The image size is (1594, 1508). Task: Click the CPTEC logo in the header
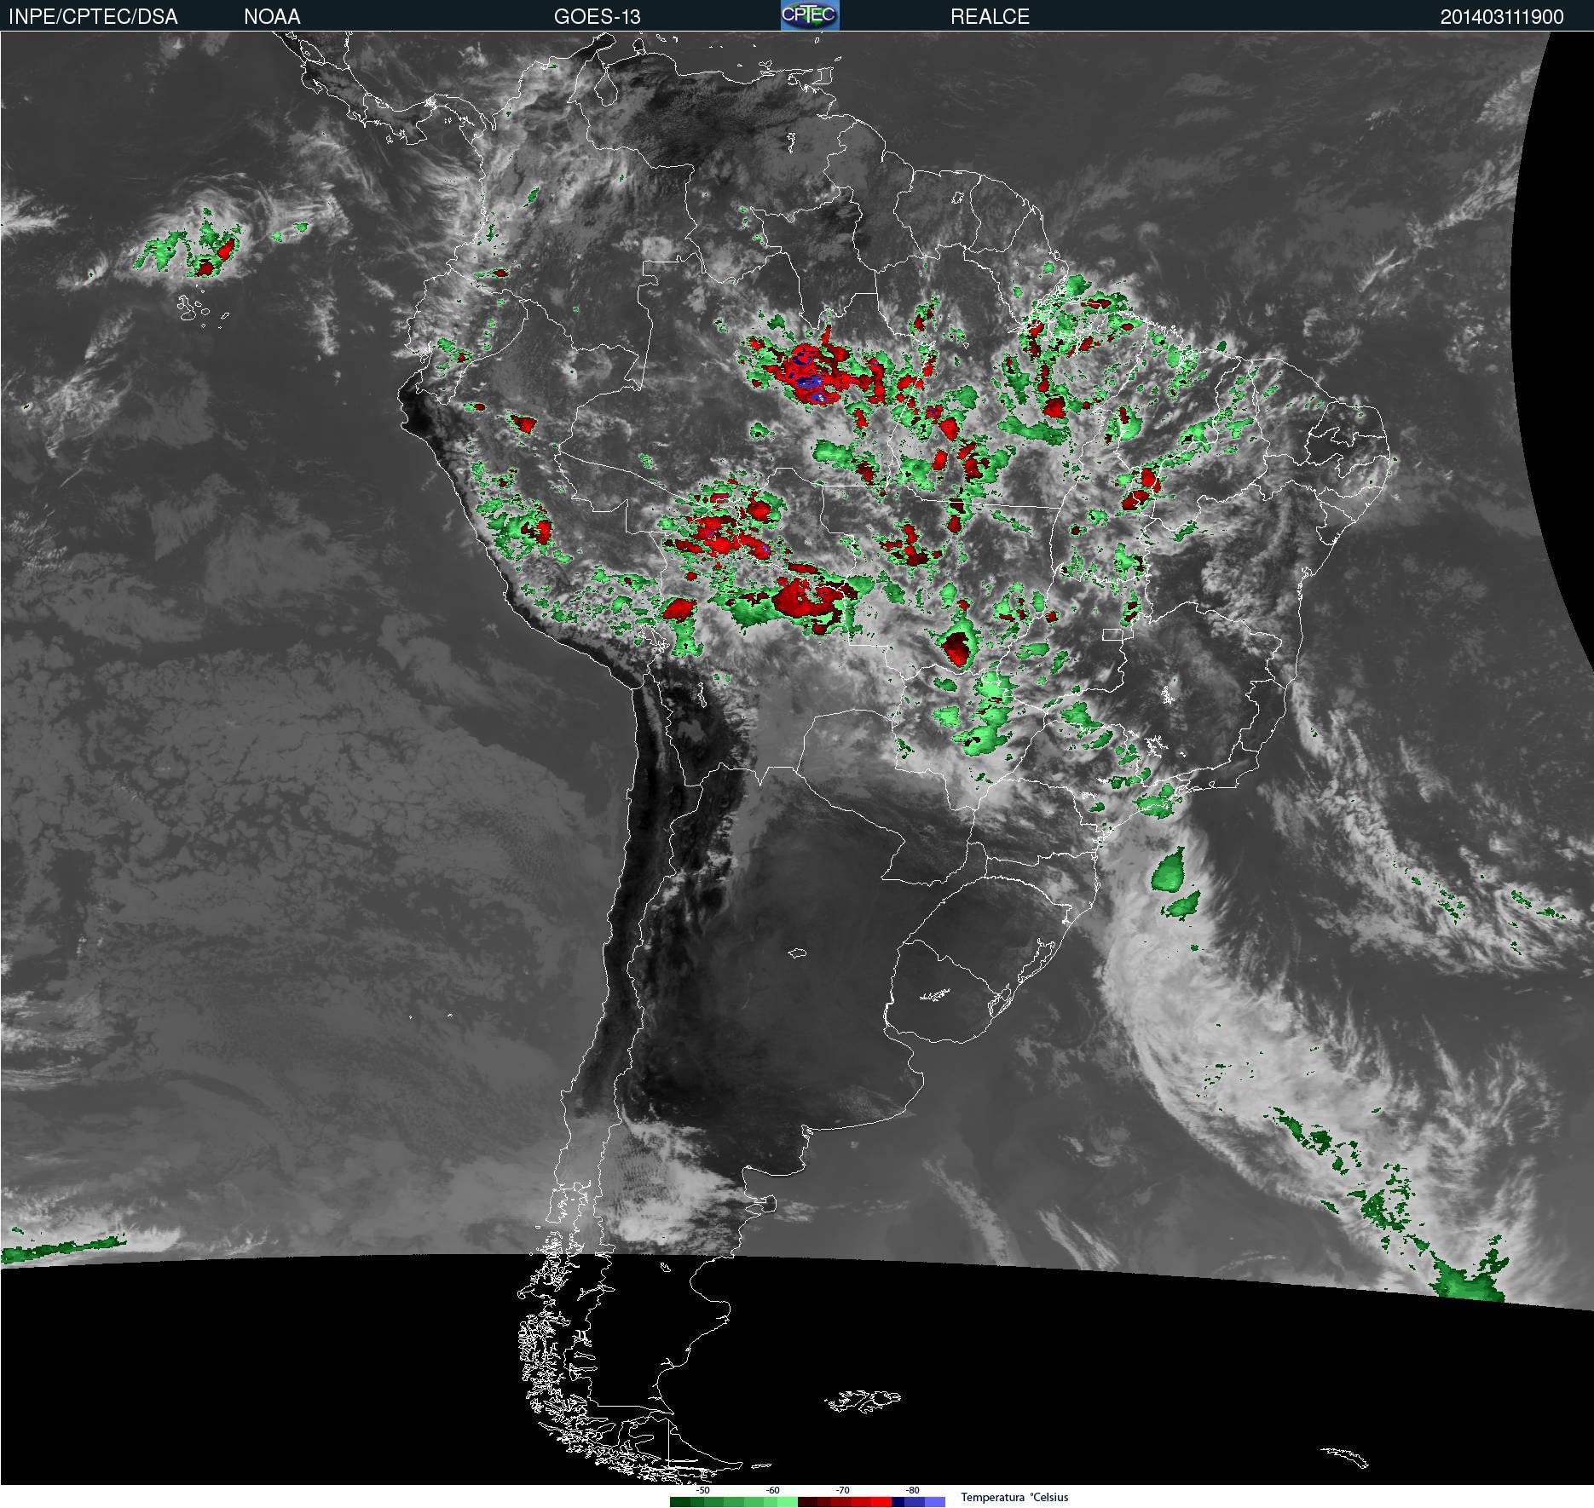[810, 15]
